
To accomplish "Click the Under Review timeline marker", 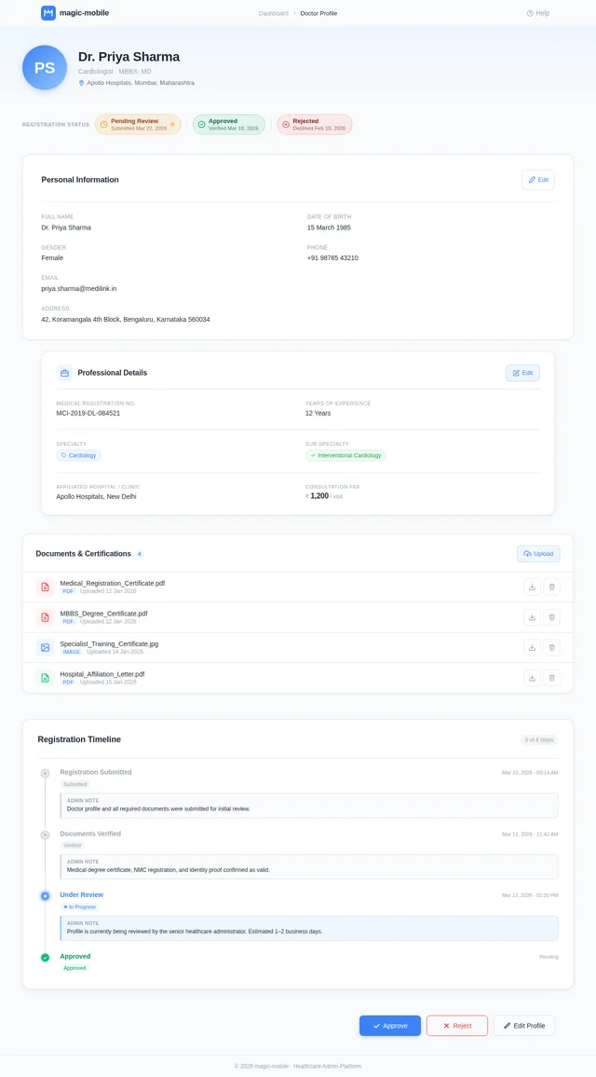I will pyautogui.click(x=45, y=895).
